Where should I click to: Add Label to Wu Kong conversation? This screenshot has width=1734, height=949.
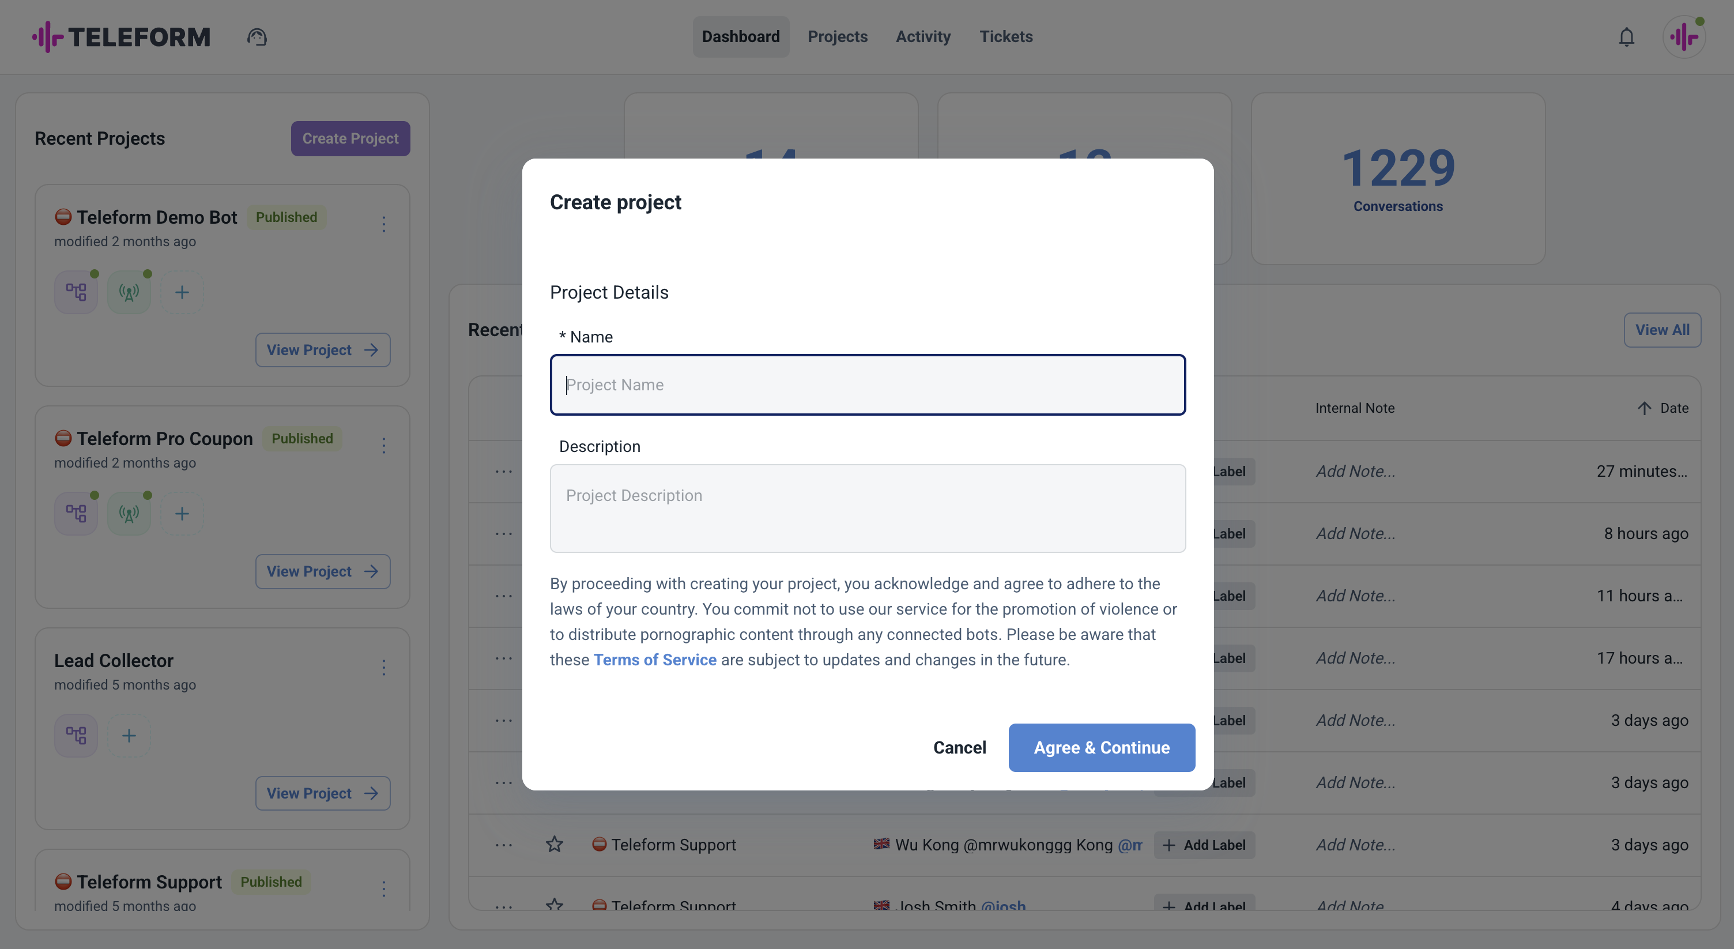[1204, 845]
